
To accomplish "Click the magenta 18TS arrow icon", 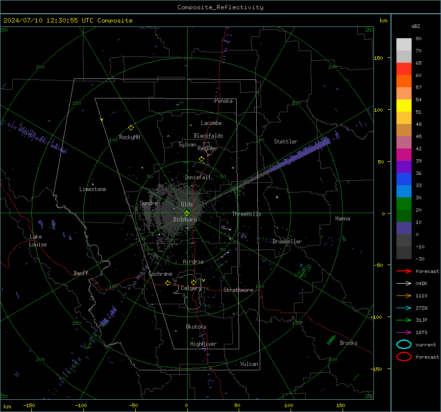I will click(x=404, y=333).
